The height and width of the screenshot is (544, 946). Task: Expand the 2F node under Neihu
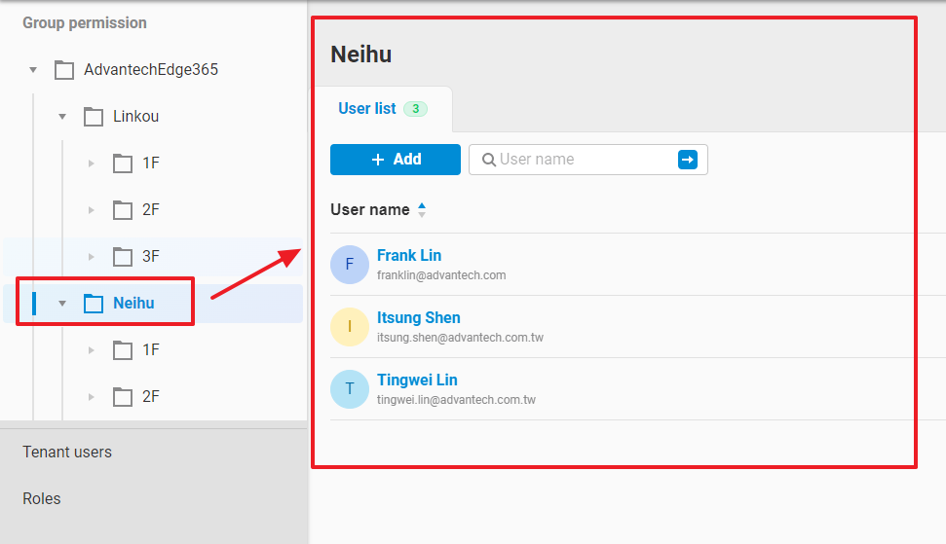point(92,397)
